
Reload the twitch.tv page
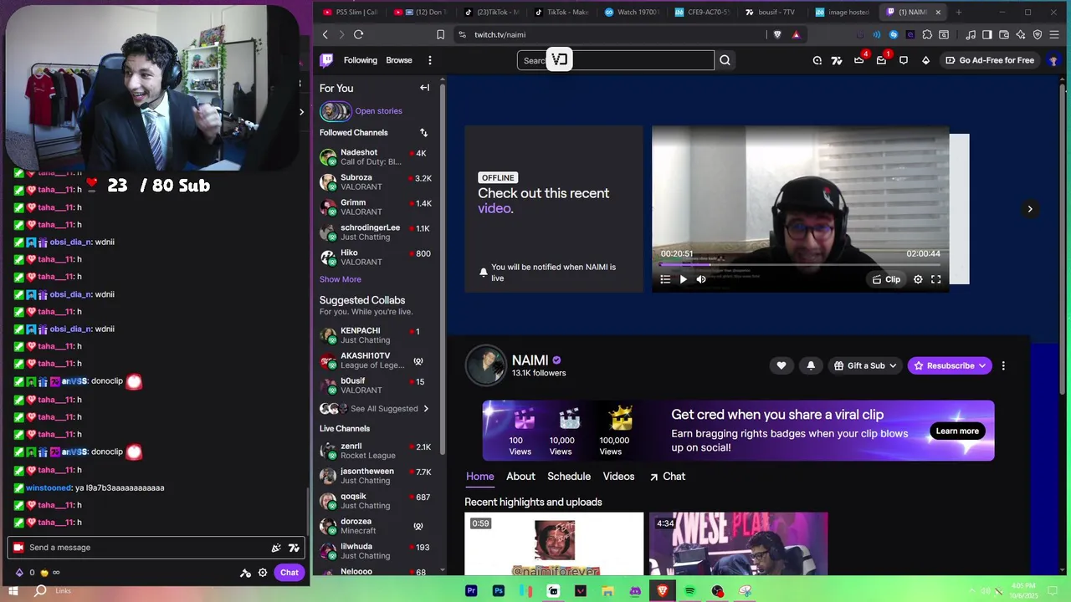tap(358, 34)
